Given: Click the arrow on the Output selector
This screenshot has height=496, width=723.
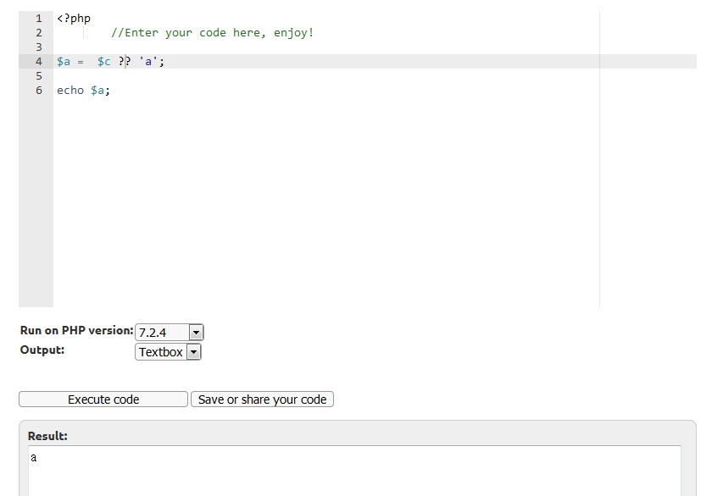Looking at the screenshot, I should tap(193, 352).
